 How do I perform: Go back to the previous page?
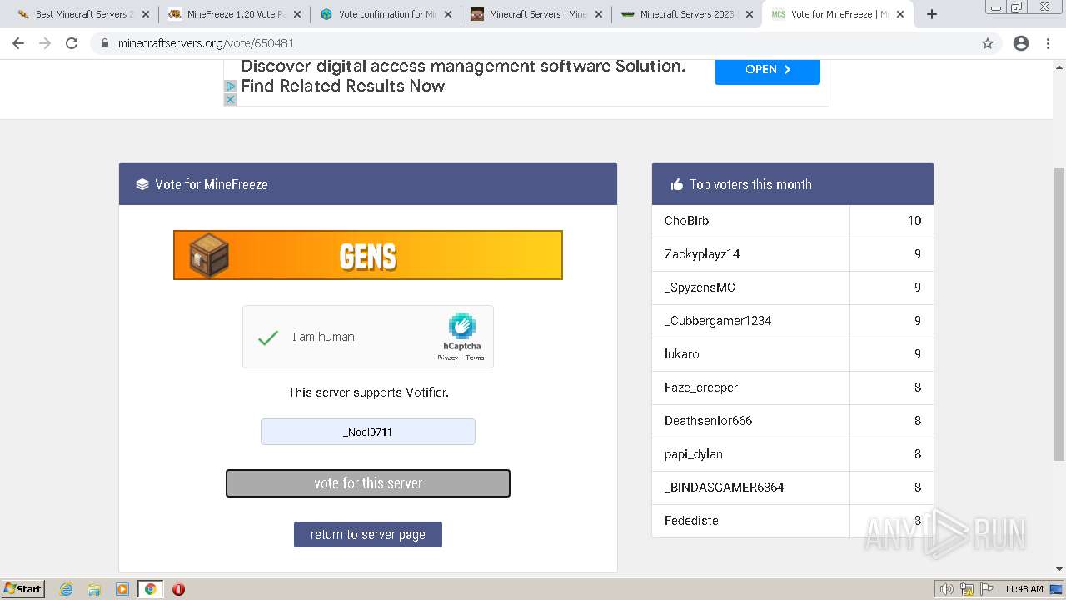point(18,43)
